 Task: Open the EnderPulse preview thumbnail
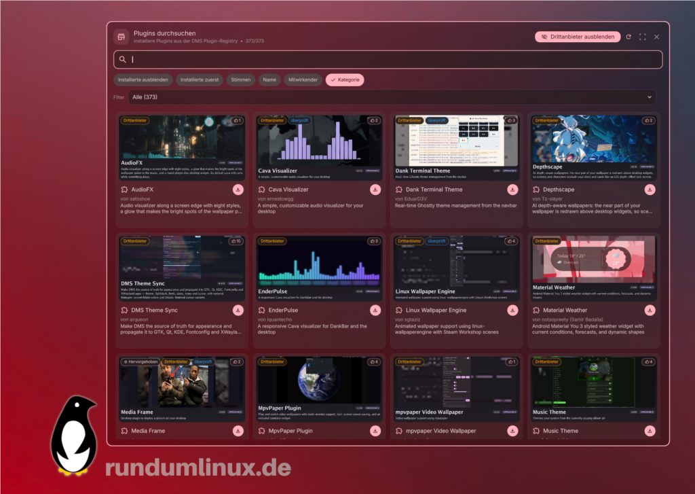click(x=319, y=268)
